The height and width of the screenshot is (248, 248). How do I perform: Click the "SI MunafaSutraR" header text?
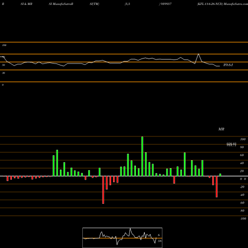coord(61,4)
